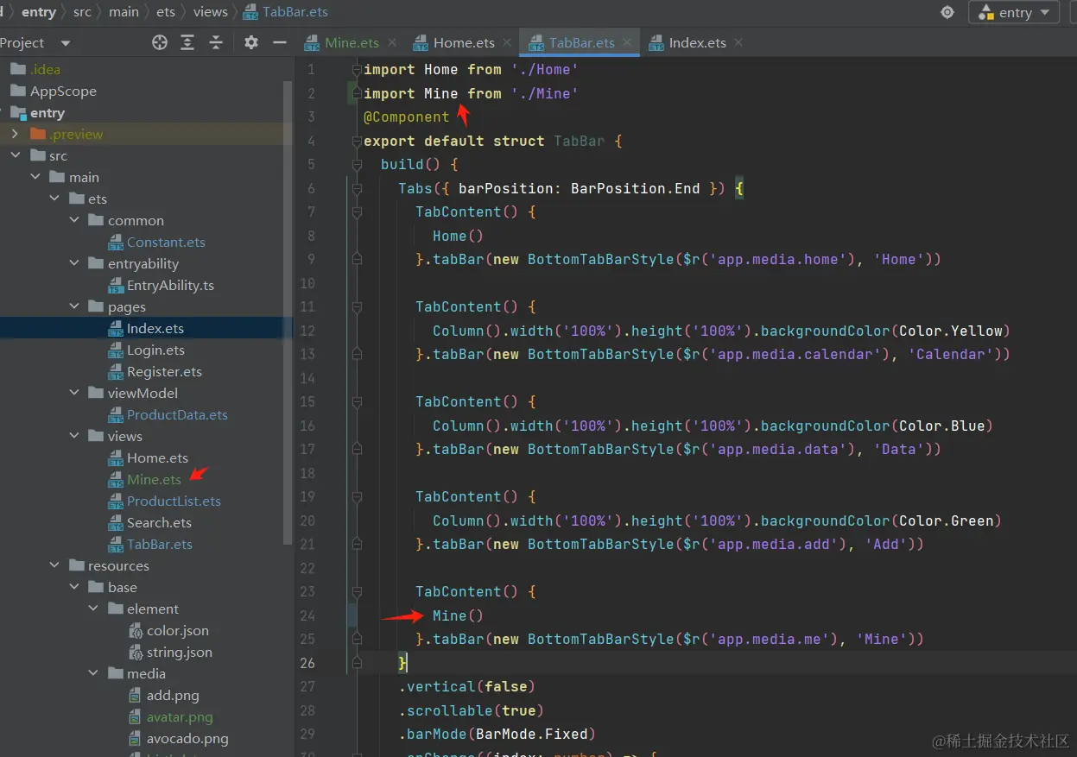
Task: Fold first TabContent block at line 7
Action: click(357, 211)
